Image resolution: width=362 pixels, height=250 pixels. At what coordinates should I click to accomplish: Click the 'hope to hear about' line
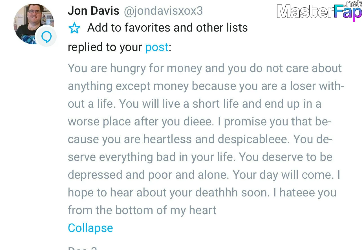pos(202,193)
